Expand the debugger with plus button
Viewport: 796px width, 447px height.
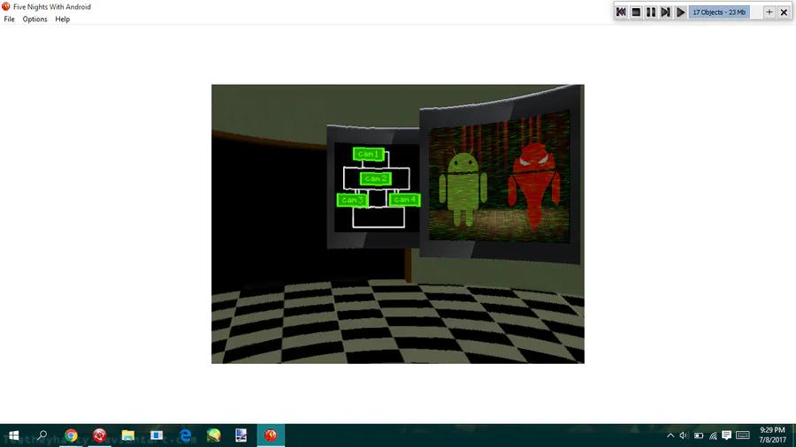coord(769,12)
